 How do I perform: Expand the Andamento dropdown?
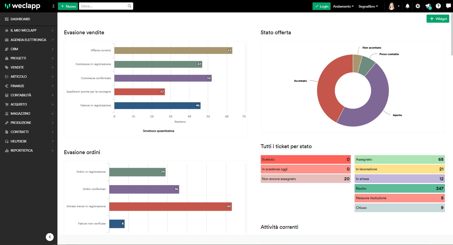(343, 6)
